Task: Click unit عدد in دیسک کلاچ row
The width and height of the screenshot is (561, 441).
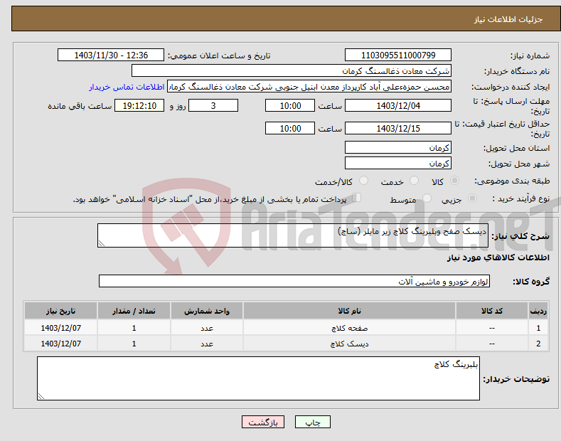Action: pos(207,344)
